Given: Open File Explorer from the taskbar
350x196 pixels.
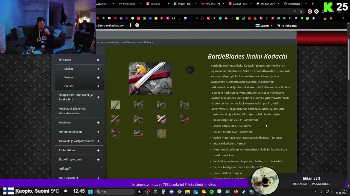Looking at the screenshot, I should pos(187,192).
